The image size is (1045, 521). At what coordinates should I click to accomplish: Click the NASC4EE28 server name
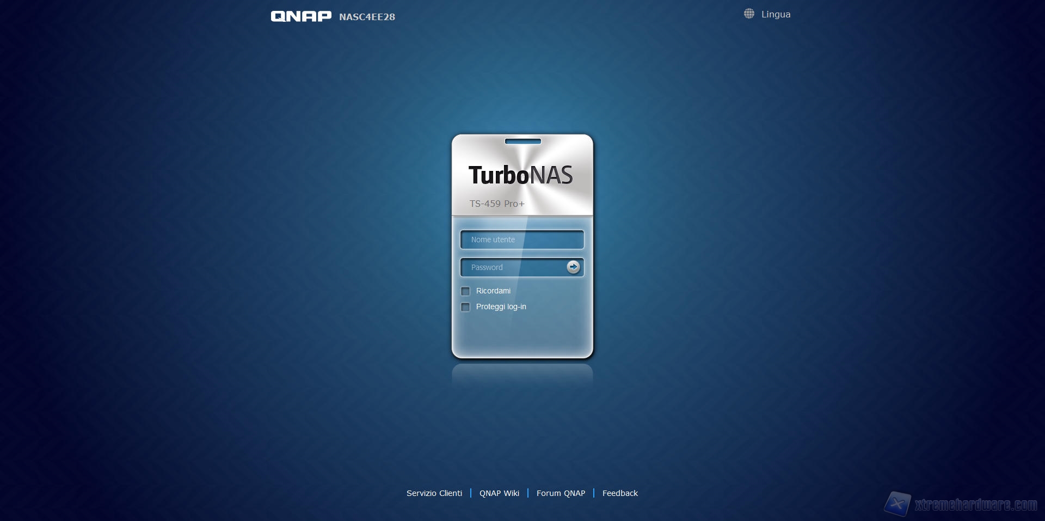(x=367, y=17)
